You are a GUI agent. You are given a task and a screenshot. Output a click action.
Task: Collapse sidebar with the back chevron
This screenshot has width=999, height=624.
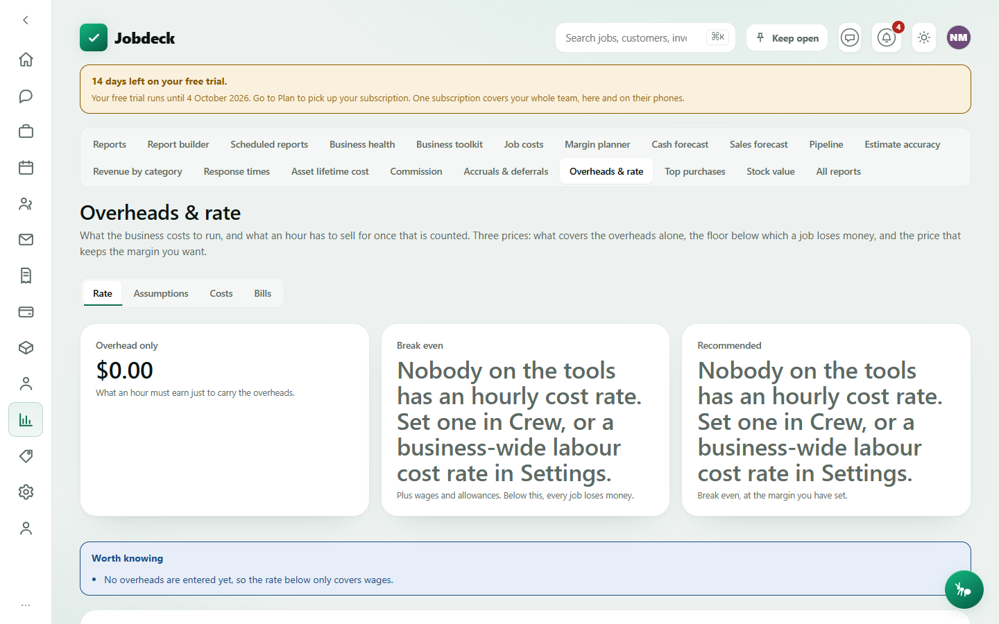click(26, 20)
